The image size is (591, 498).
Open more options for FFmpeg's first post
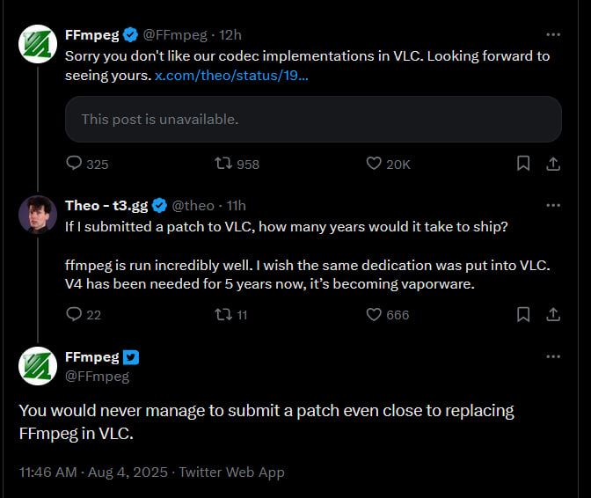click(553, 35)
